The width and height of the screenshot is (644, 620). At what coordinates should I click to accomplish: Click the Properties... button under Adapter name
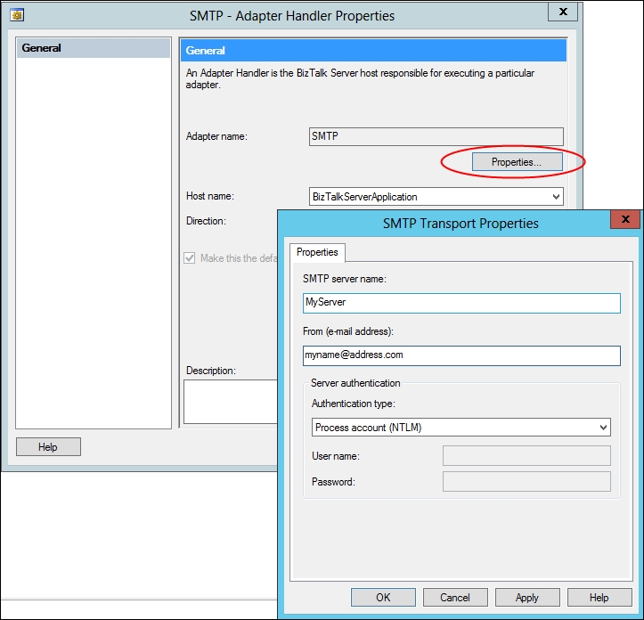pyautogui.click(x=518, y=162)
